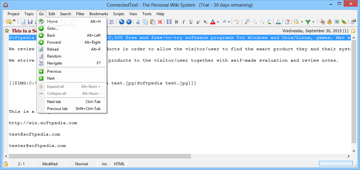360x170 pixels.
Task: Click the padlock icon in status bar
Action: (x=5, y=164)
